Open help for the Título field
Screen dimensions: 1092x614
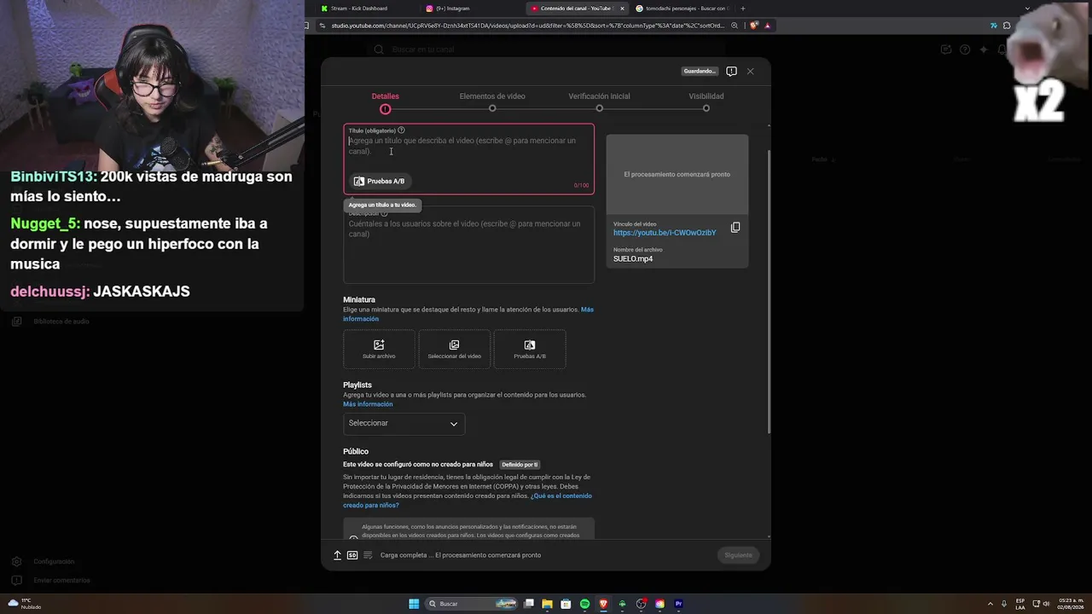click(401, 130)
